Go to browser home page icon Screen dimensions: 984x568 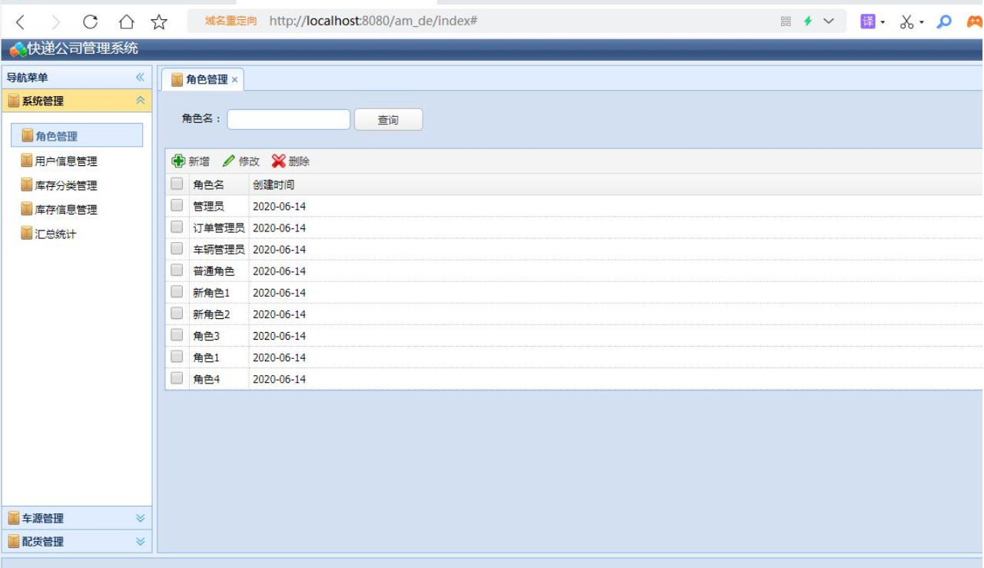tap(126, 22)
